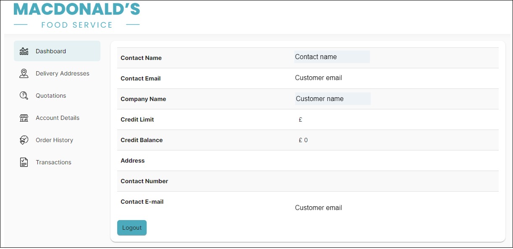
Task: Click the Macdonald's Food Service logo
Action: [x=77, y=16]
